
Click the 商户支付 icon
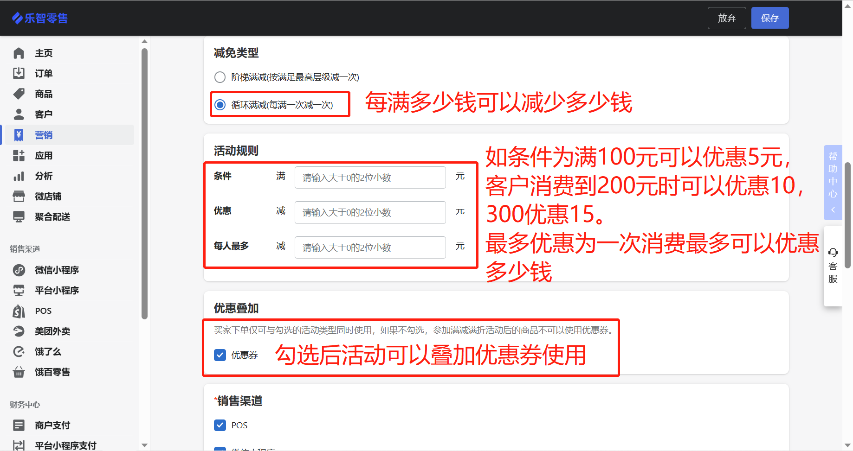tap(19, 425)
